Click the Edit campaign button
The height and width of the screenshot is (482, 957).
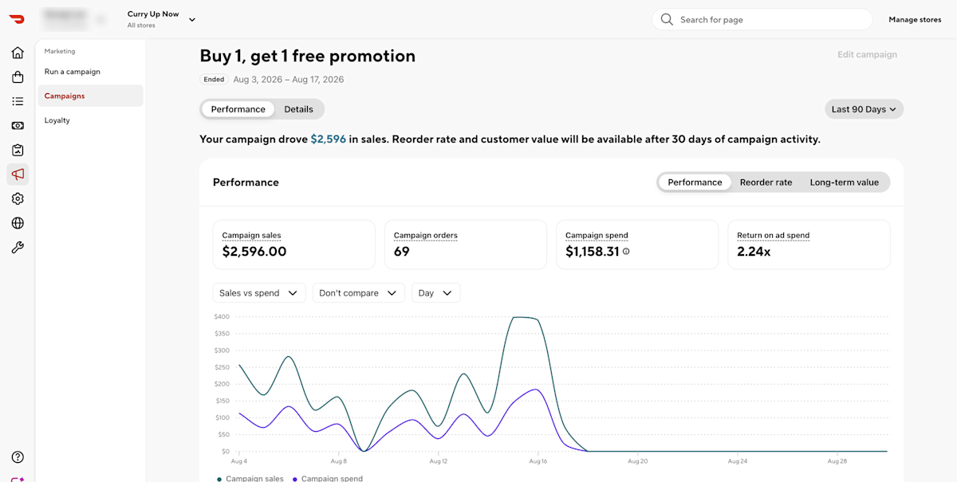coord(867,55)
